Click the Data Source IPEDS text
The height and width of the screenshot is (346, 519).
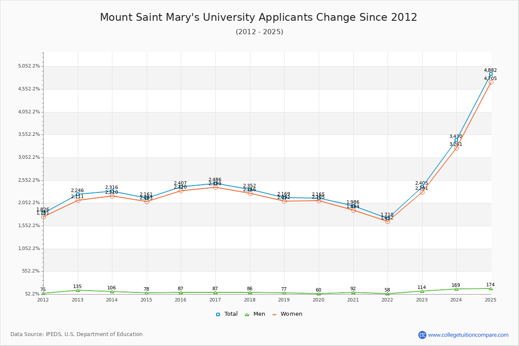point(77,334)
